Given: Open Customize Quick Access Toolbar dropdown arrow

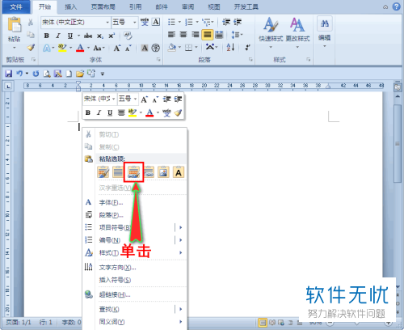Looking at the screenshot, I should pos(103,74).
